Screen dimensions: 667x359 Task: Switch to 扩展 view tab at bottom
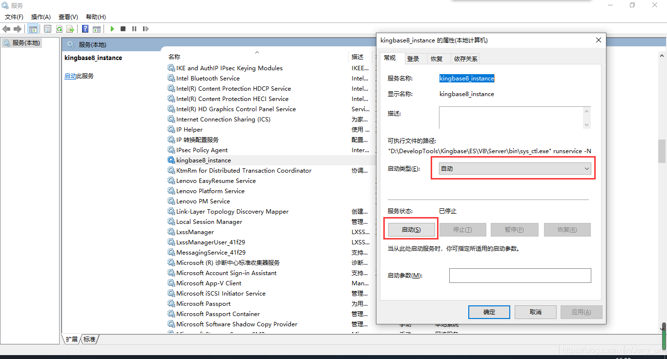[x=72, y=339]
